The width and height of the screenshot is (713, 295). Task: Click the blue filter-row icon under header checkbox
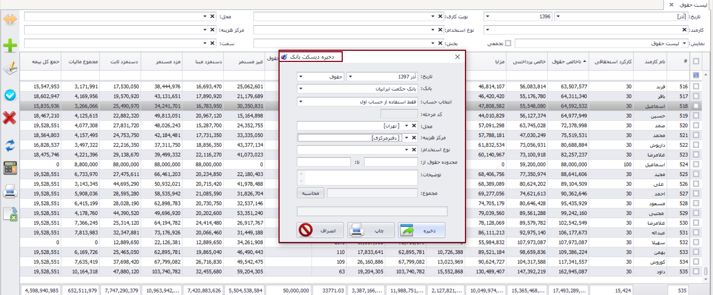pos(696,75)
